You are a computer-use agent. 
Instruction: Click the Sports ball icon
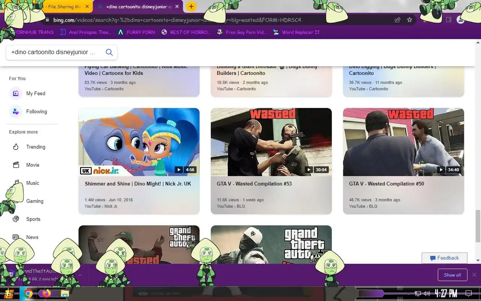pyautogui.click(x=16, y=219)
